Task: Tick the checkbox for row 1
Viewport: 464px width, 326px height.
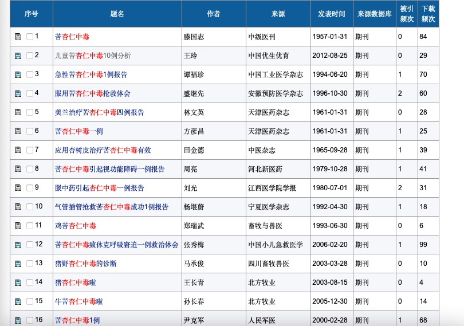Action: tap(30, 37)
